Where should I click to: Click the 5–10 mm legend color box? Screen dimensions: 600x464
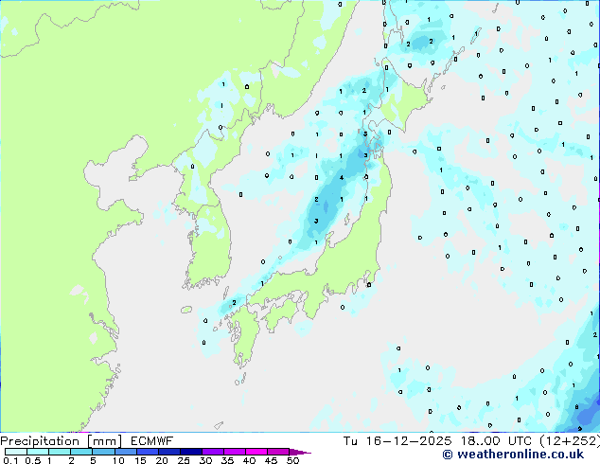tap(104, 452)
